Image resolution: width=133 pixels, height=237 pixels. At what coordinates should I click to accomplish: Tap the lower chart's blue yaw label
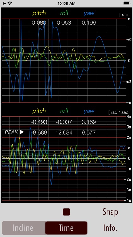(x=89, y=111)
